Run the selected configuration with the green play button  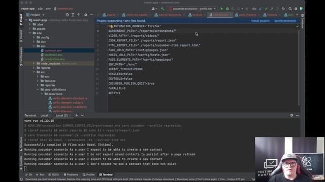pyautogui.click(x=221, y=9)
